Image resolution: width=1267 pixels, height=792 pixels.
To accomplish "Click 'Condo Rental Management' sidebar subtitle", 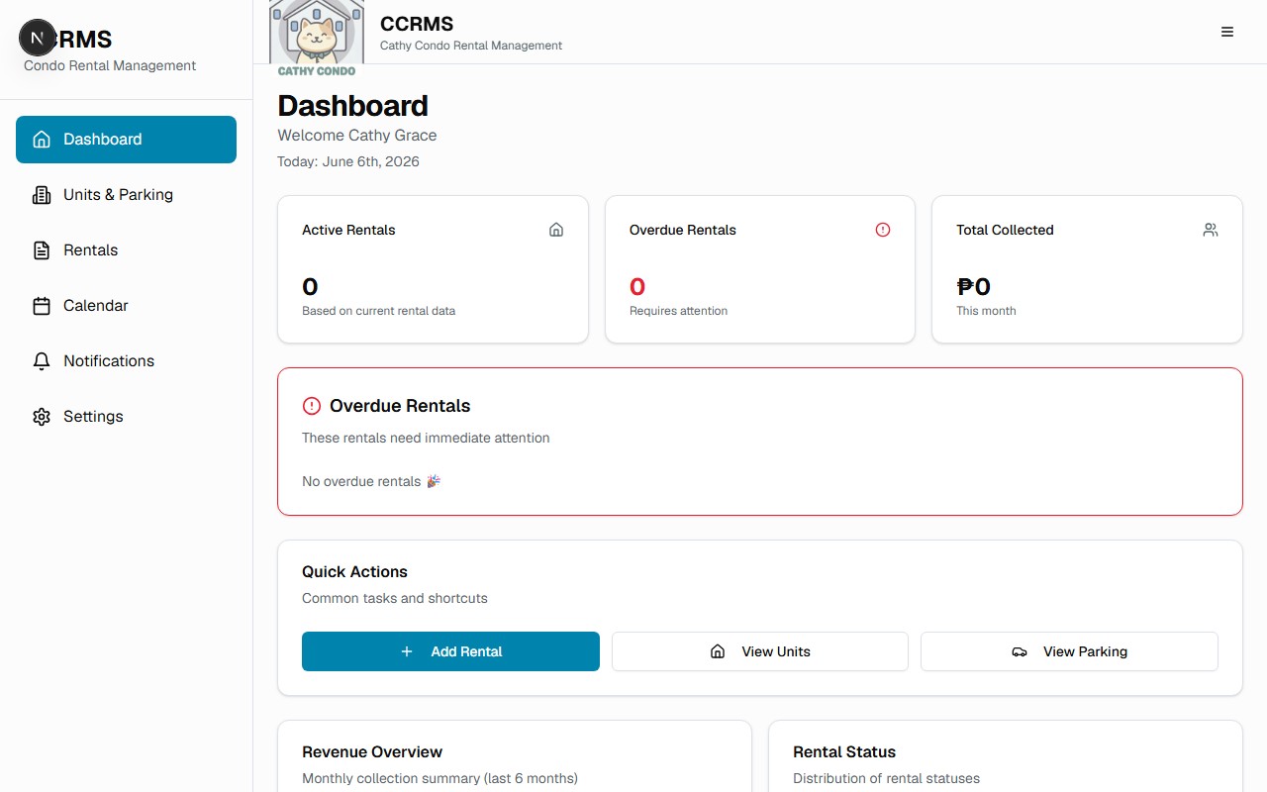I will pos(110,65).
